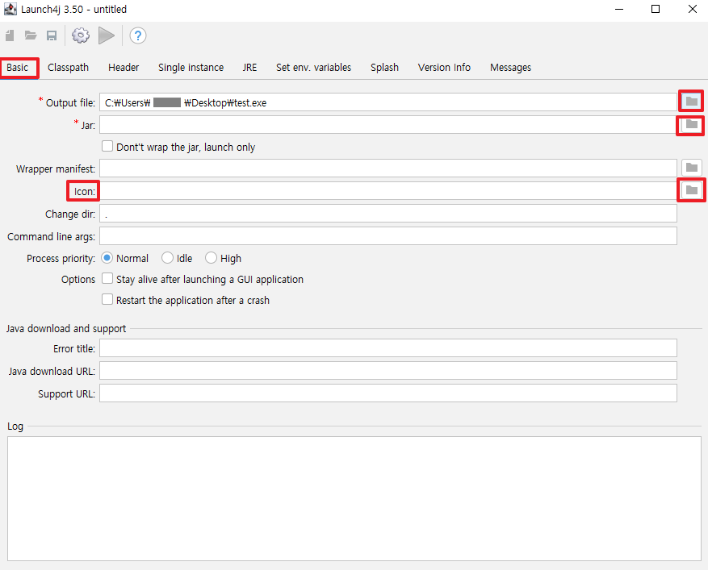708x570 pixels.
Task: Open the Single instance tab
Action: click(191, 68)
